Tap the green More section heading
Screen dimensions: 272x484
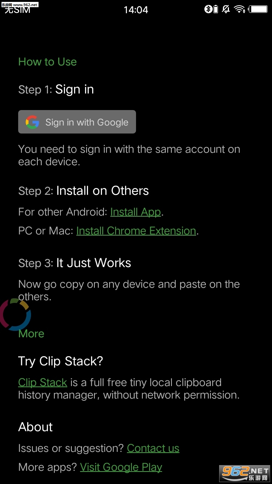[x=31, y=334]
